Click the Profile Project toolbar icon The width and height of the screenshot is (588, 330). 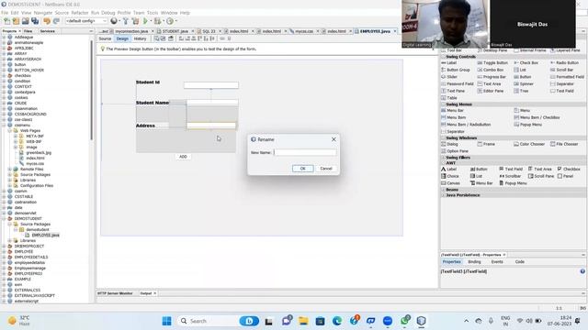coord(170,21)
